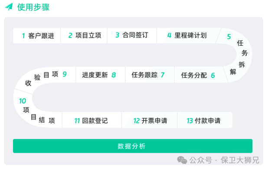Select step 13 付款申请
The height and width of the screenshot is (171, 268).
pyautogui.click(x=205, y=120)
